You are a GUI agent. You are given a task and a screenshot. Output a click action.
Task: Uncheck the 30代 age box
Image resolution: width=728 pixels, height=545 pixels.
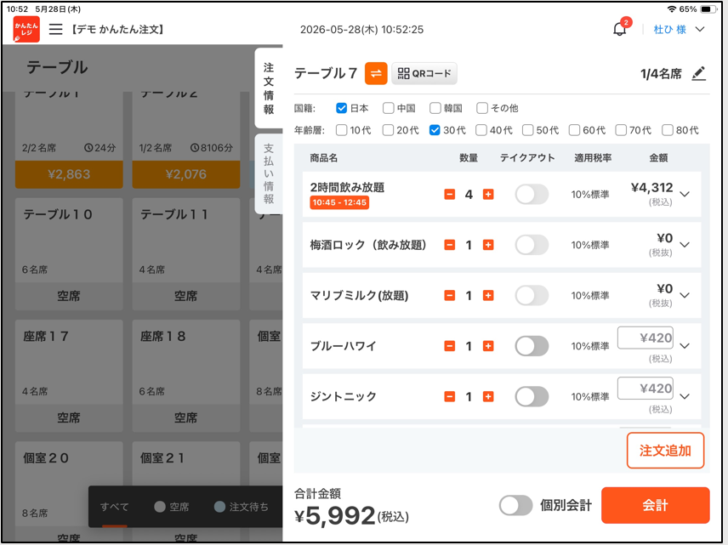[435, 130]
